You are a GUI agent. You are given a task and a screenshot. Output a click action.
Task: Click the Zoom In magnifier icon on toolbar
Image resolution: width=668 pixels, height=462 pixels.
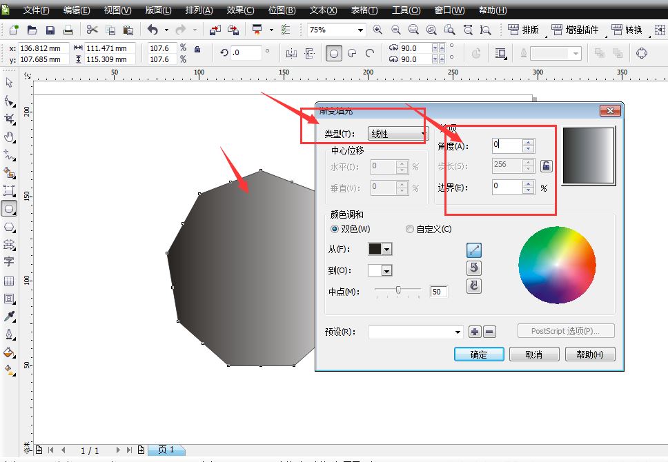[377, 30]
